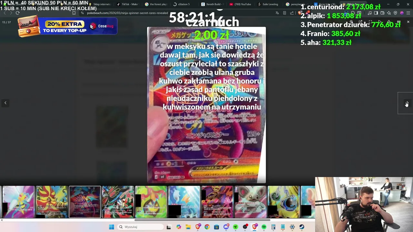Switch to the 'the forest play' tab

tap(156, 4)
